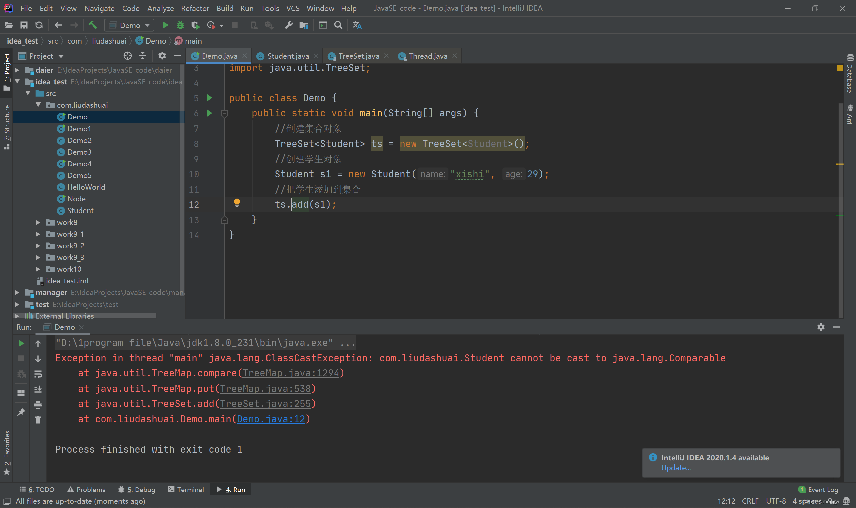Open the Demo run configuration dropdown

pos(130,25)
